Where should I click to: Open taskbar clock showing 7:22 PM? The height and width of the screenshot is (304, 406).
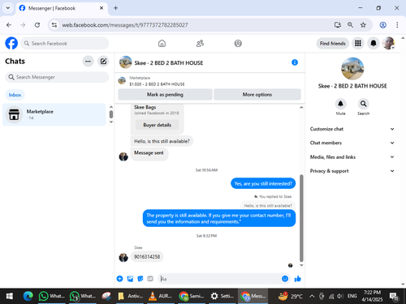coord(372,296)
